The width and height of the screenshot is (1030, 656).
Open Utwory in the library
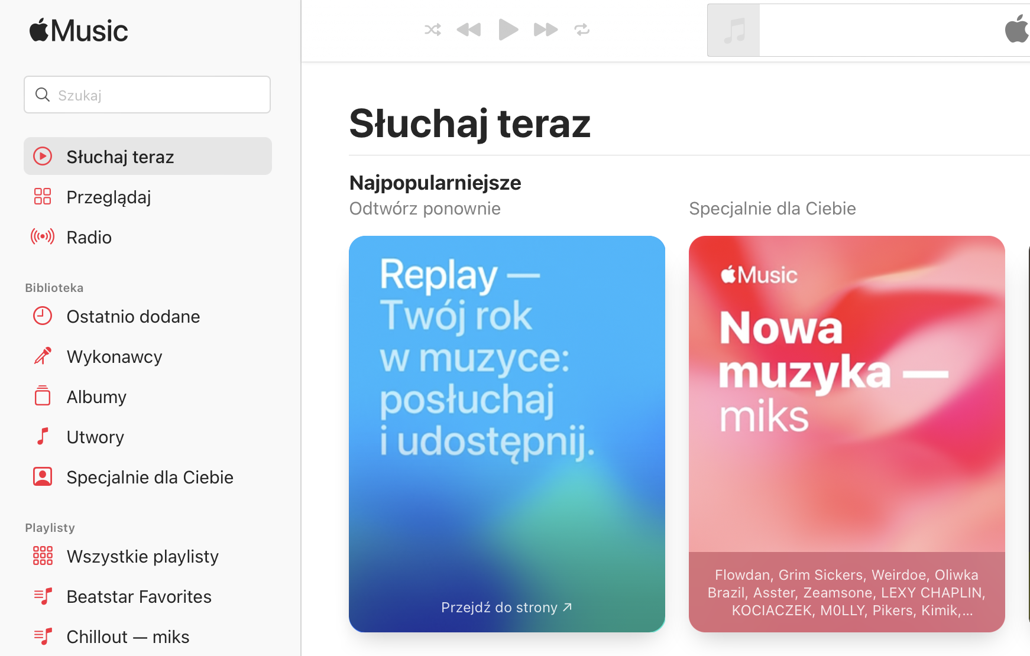pos(148,437)
